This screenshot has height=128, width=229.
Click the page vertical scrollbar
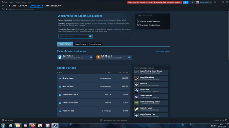tap(228, 35)
